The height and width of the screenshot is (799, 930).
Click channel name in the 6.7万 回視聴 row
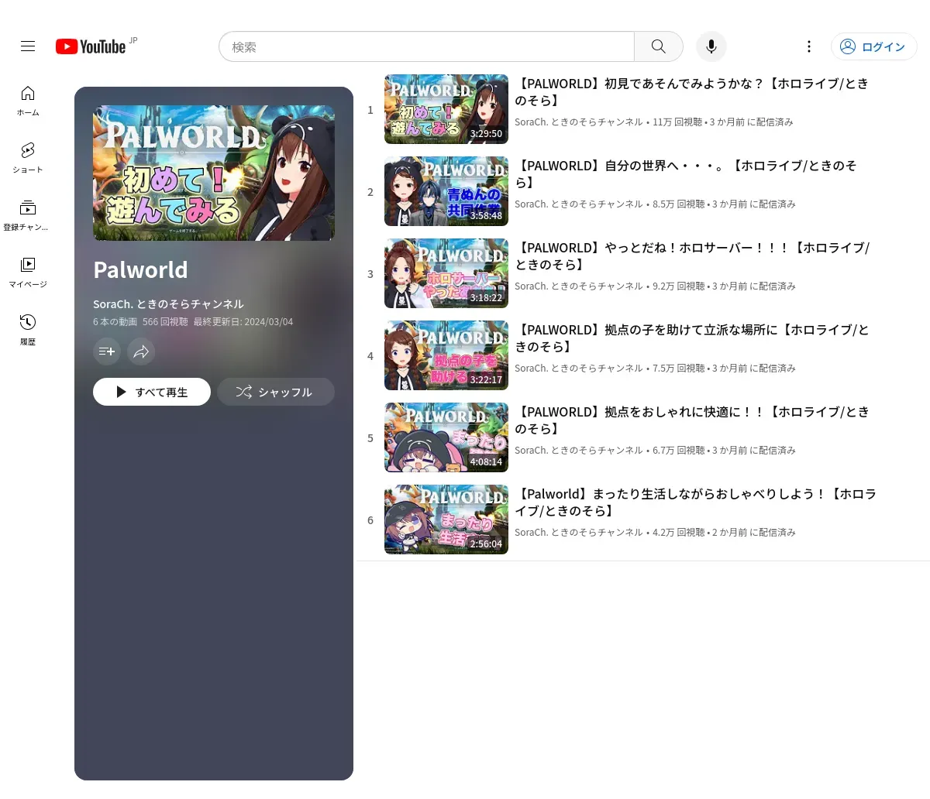click(x=579, y=451)
